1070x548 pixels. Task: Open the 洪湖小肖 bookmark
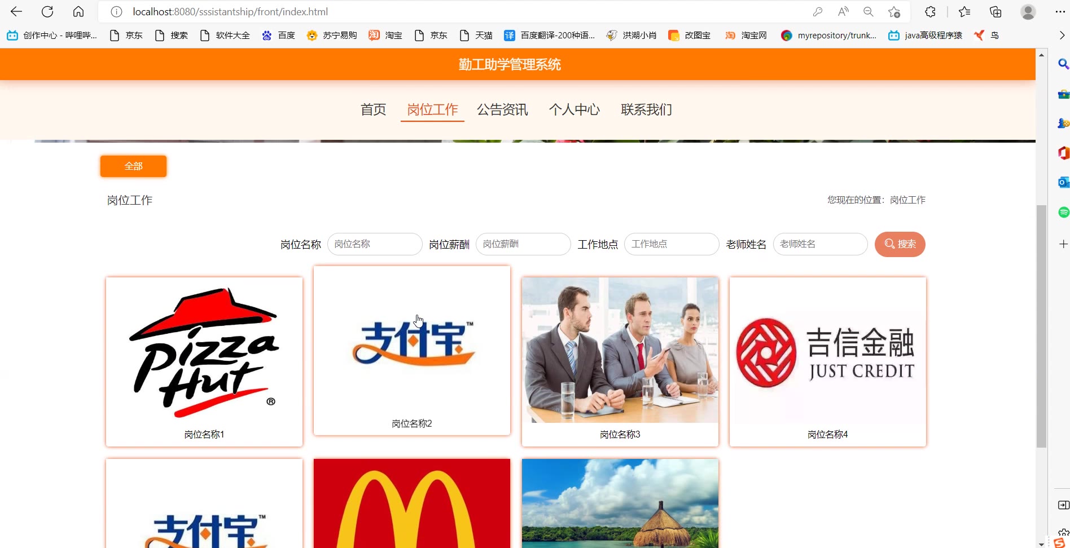tap(632, 36)
